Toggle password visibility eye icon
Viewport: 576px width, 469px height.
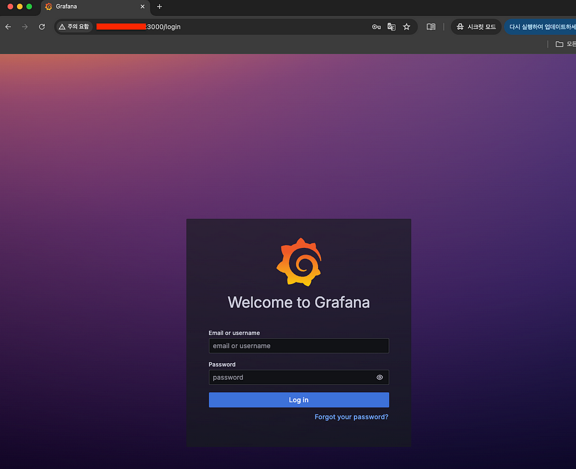click(x=380, y=377)
